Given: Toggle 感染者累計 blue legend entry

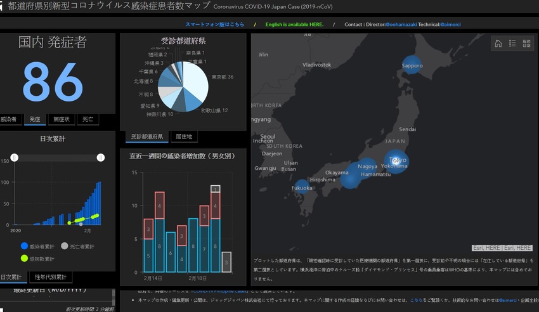Looking at the screenshot, I should coord(37,247).
